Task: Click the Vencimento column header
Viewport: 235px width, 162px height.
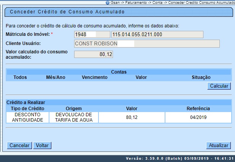Action: point(95,77)
